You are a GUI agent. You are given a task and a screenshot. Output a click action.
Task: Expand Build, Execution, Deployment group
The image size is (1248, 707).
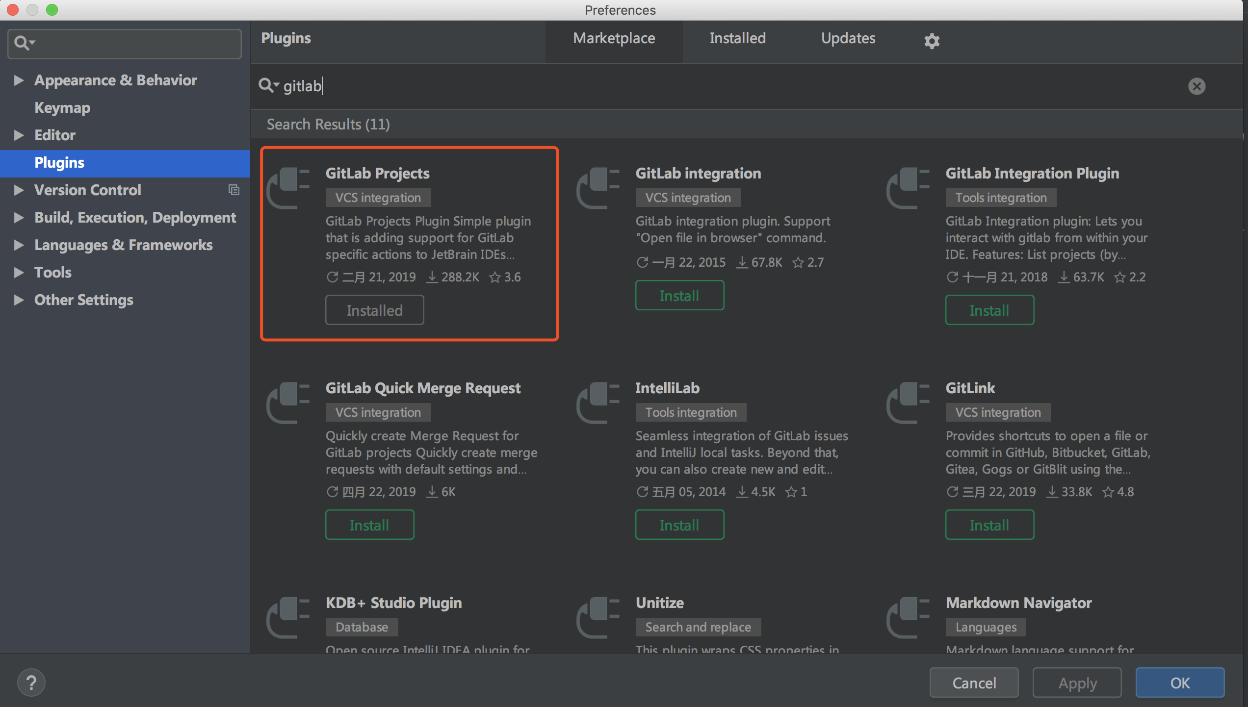pyautogui.click(x=19, y=217)
